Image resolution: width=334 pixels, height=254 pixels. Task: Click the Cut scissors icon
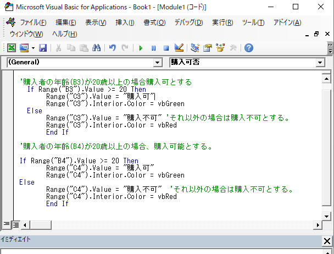[58, 48]
